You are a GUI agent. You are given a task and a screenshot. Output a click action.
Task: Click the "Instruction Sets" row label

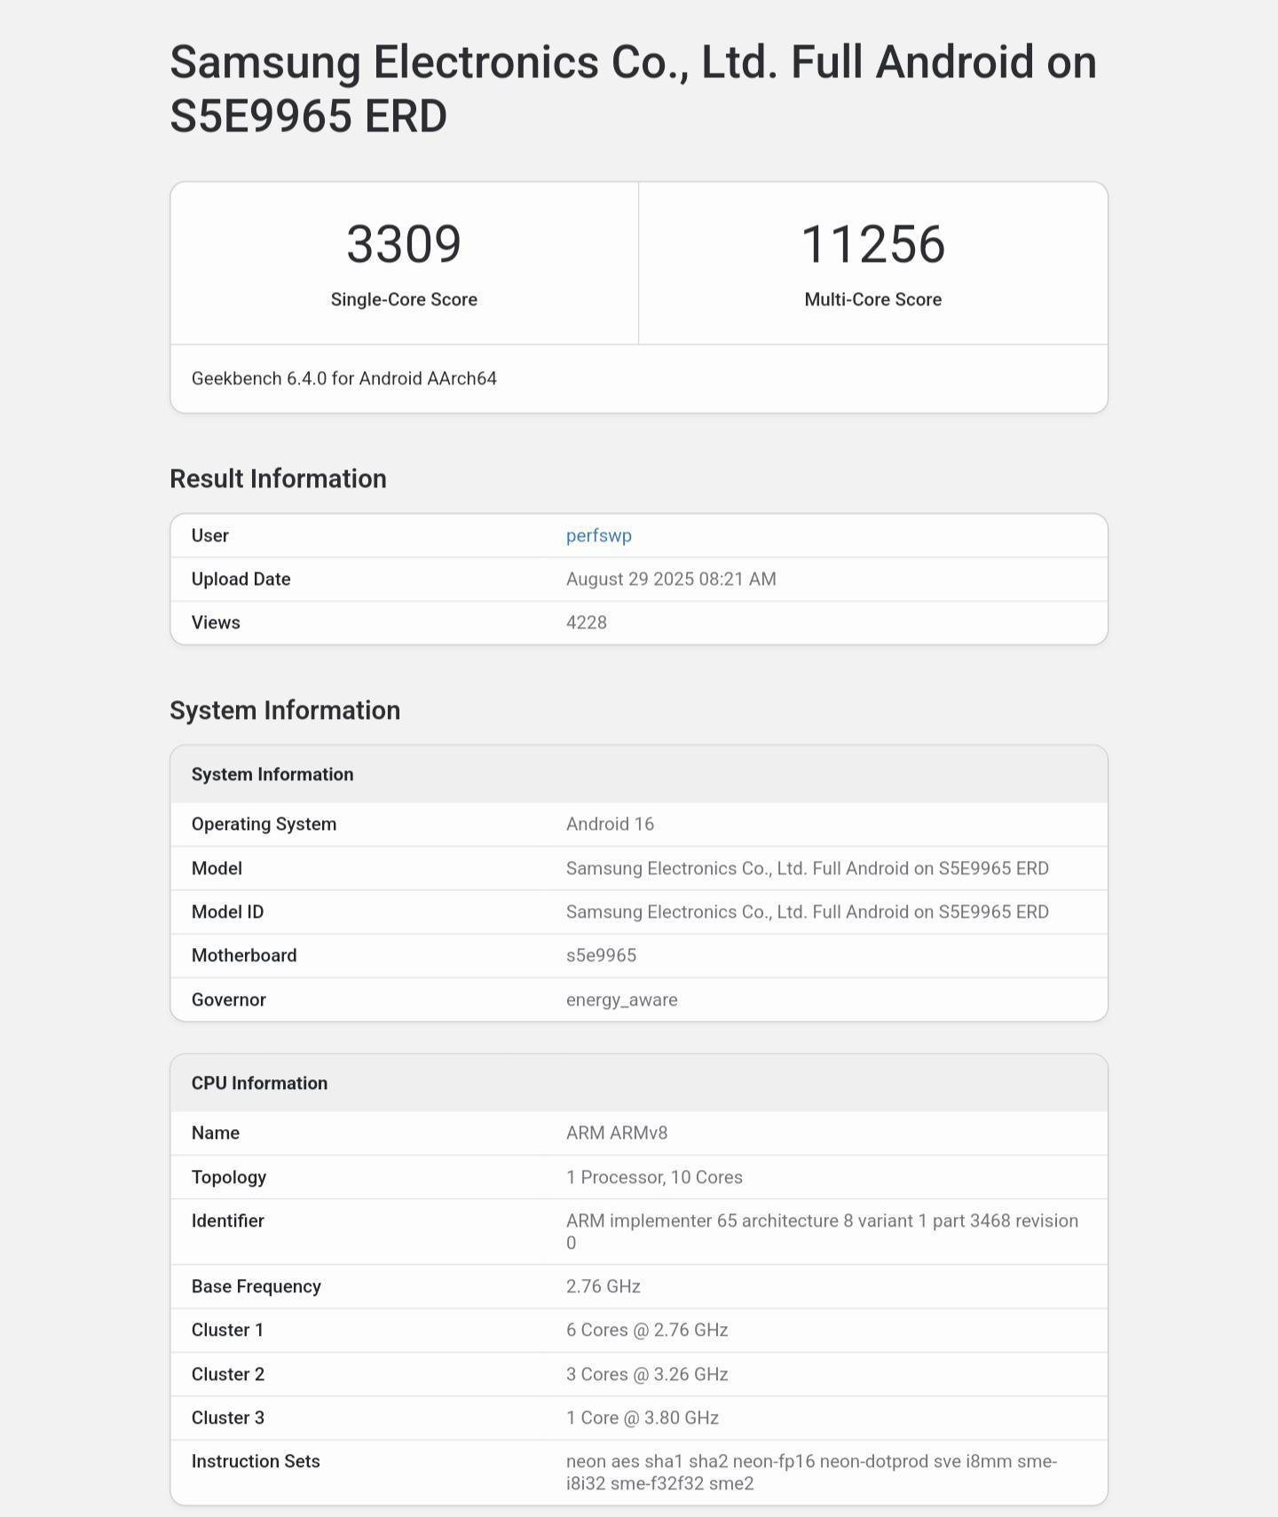(x=256, y=1461)
